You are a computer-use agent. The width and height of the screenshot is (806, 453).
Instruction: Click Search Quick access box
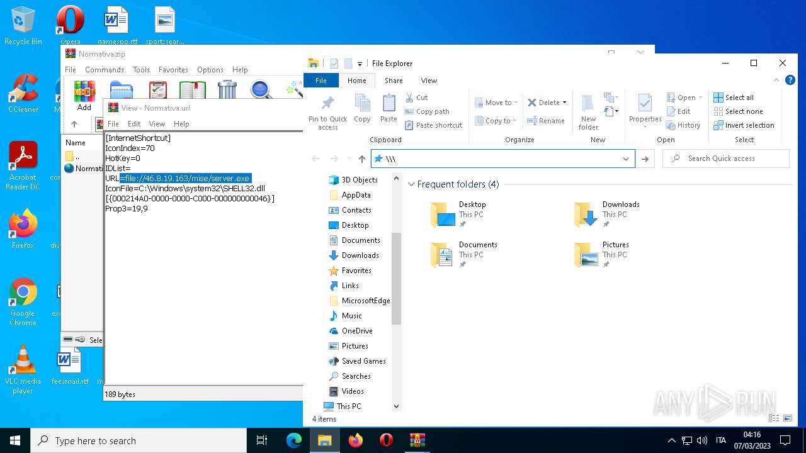[x=727, y=159]
